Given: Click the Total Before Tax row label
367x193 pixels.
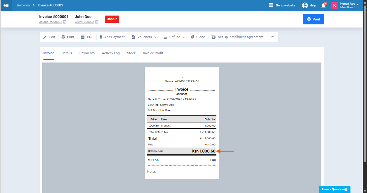Looking at the screenshot, I should (x=158, y=132).
